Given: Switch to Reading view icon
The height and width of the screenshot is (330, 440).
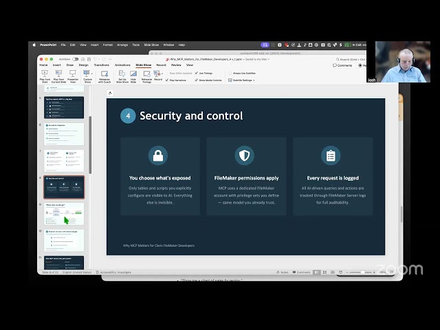Looking at the screenshot, I should point(333,272).
